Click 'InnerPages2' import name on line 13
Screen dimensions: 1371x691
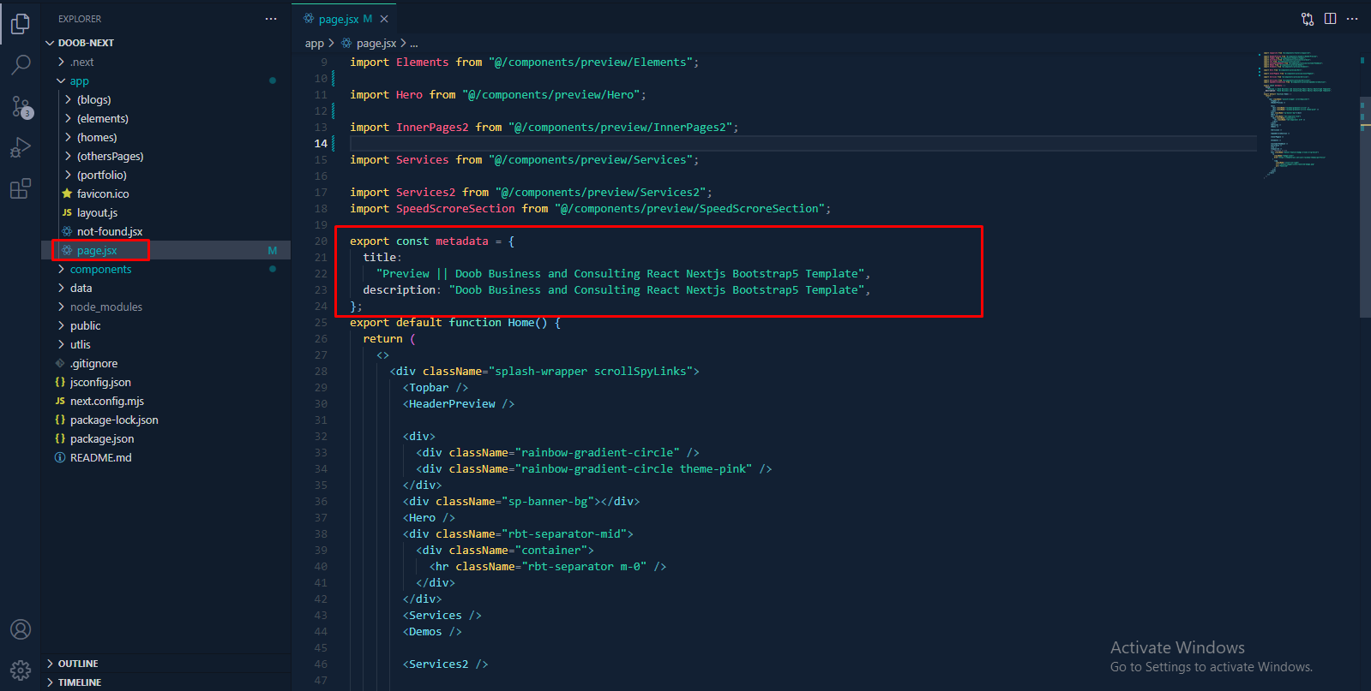point(432,128)
